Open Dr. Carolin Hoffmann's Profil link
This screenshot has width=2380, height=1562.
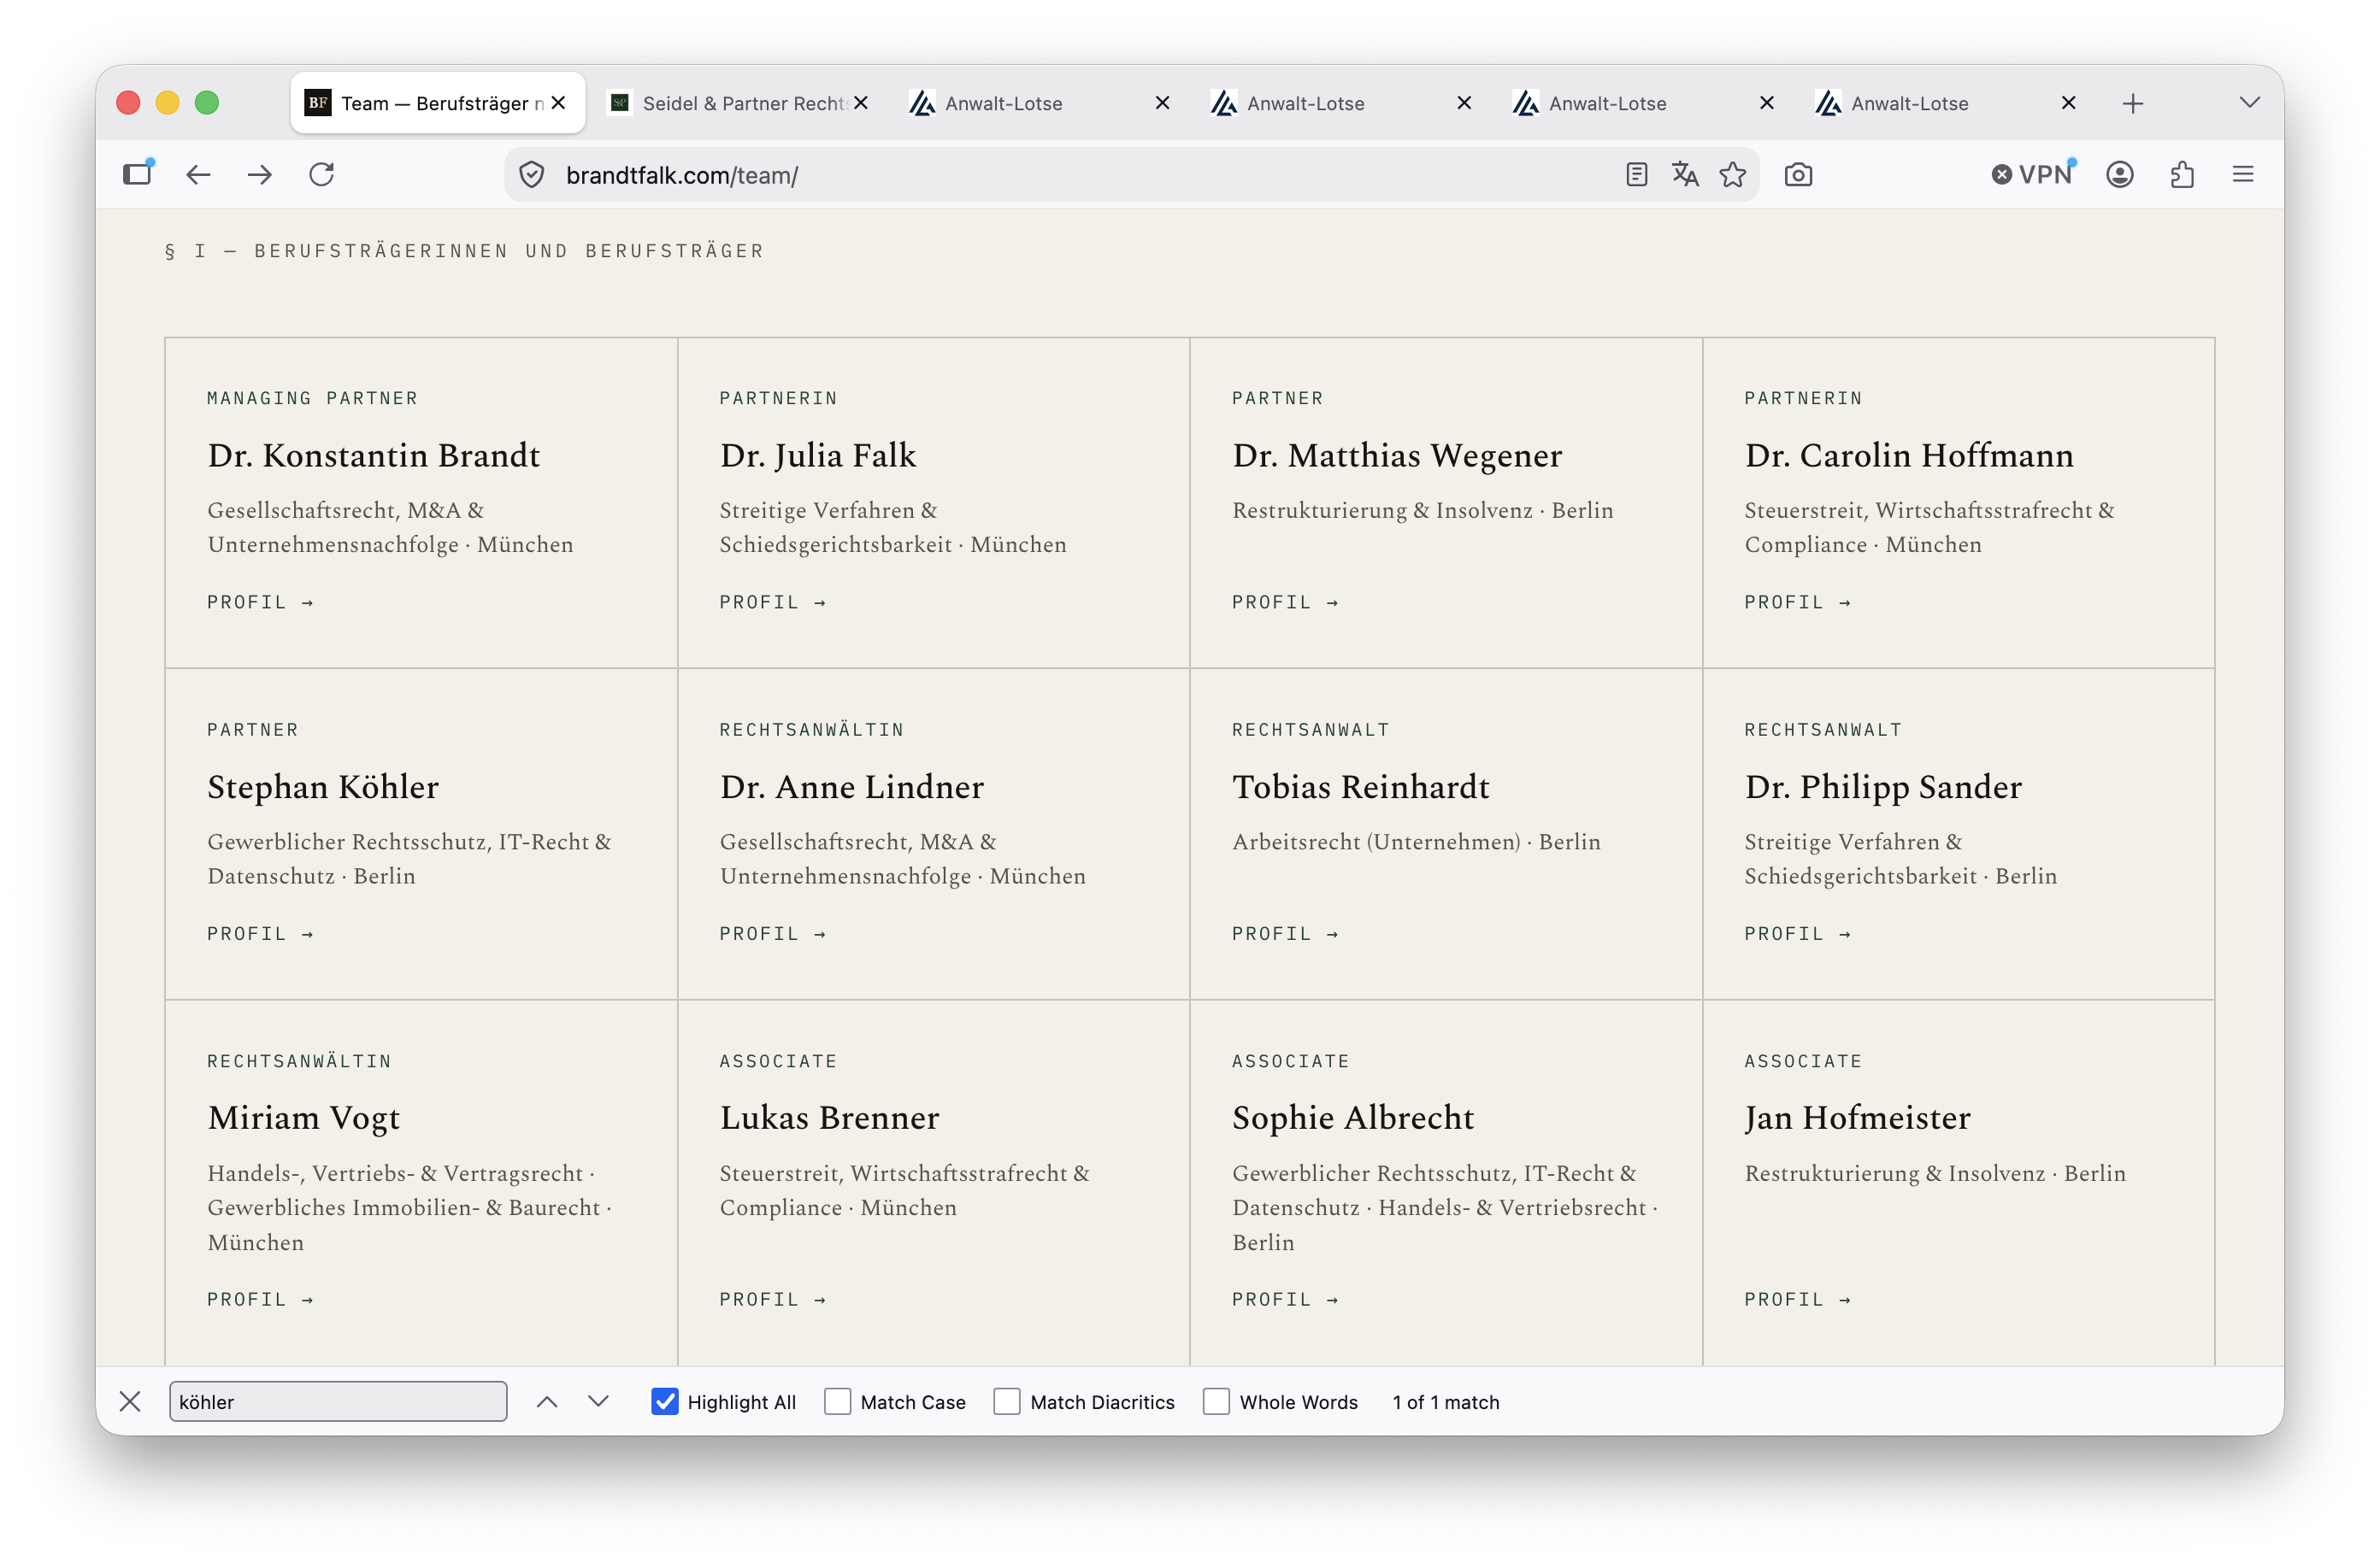(1797, 602)
